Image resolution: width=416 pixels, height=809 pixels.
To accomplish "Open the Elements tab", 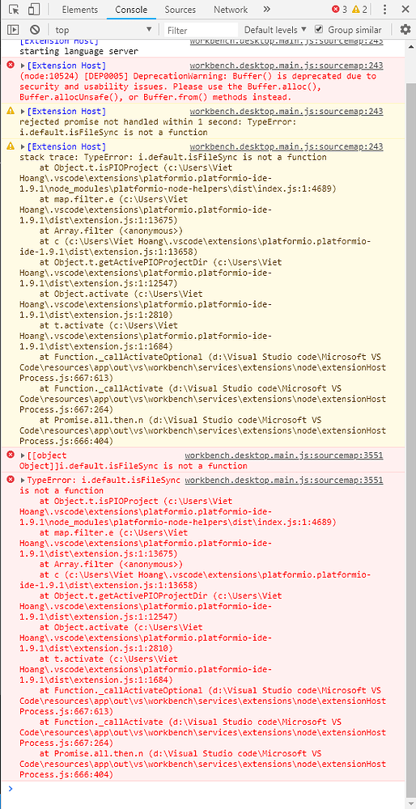I will tap(79, 9).
